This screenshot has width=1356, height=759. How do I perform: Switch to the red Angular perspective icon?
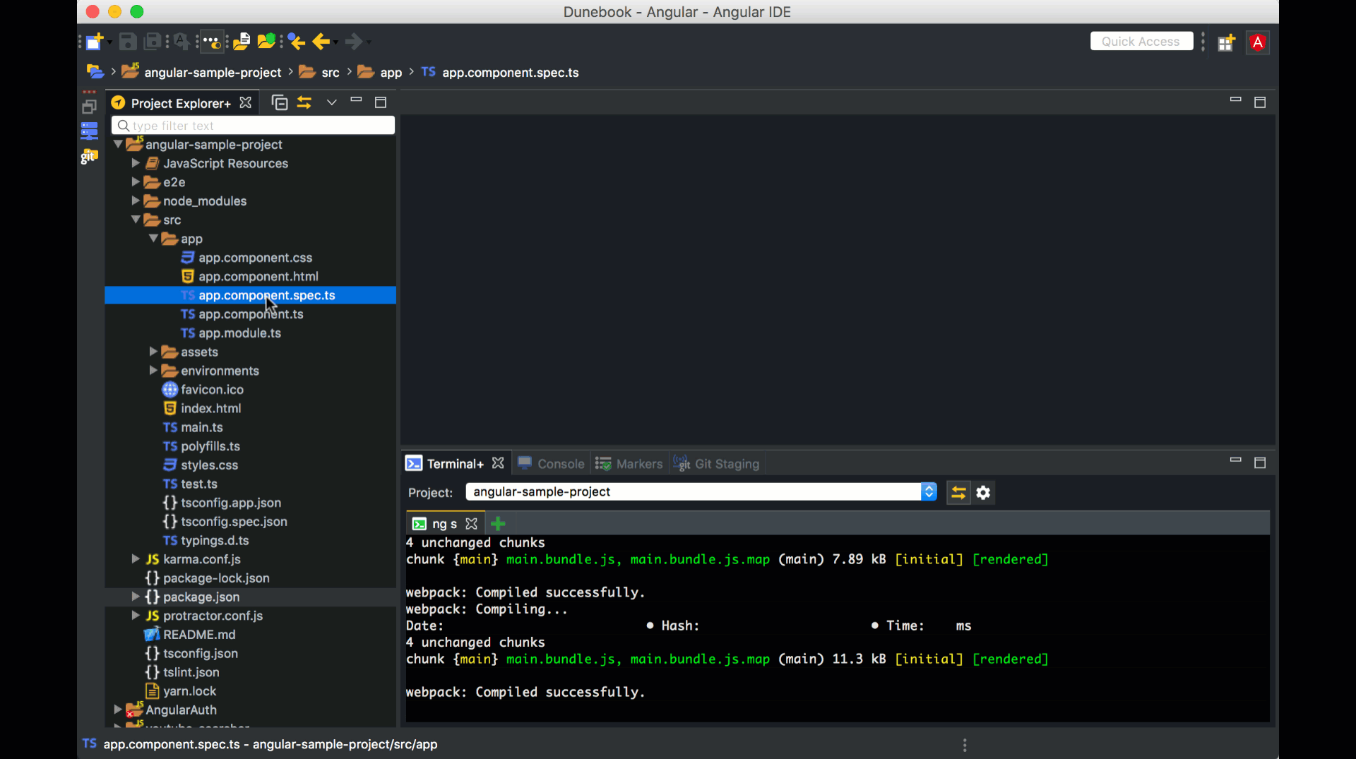(1258, 42)
